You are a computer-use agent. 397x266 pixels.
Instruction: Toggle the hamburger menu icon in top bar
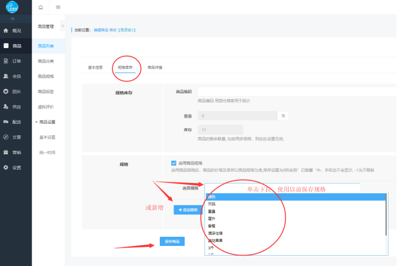[58, 7]
